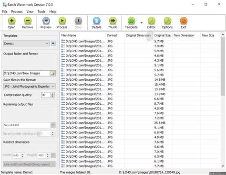Select the file row sized 14.5 MB

click(x=141, y=80)
